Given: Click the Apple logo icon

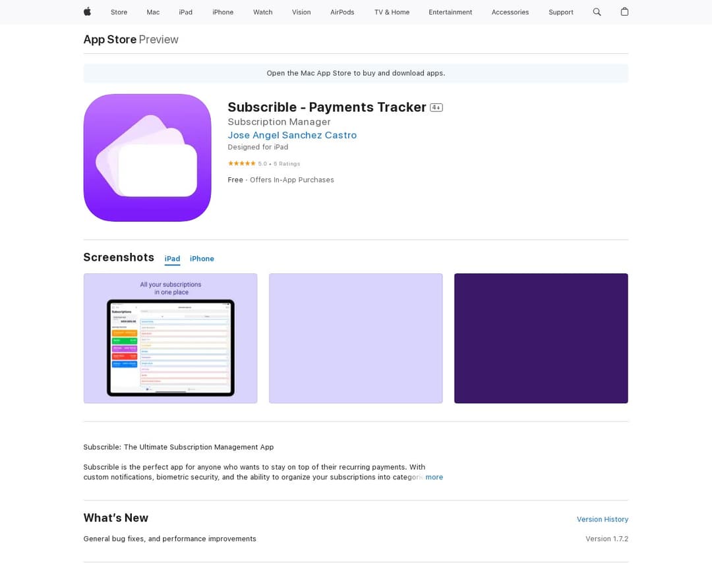Looking at the screenshot, I should click(87, 12).
